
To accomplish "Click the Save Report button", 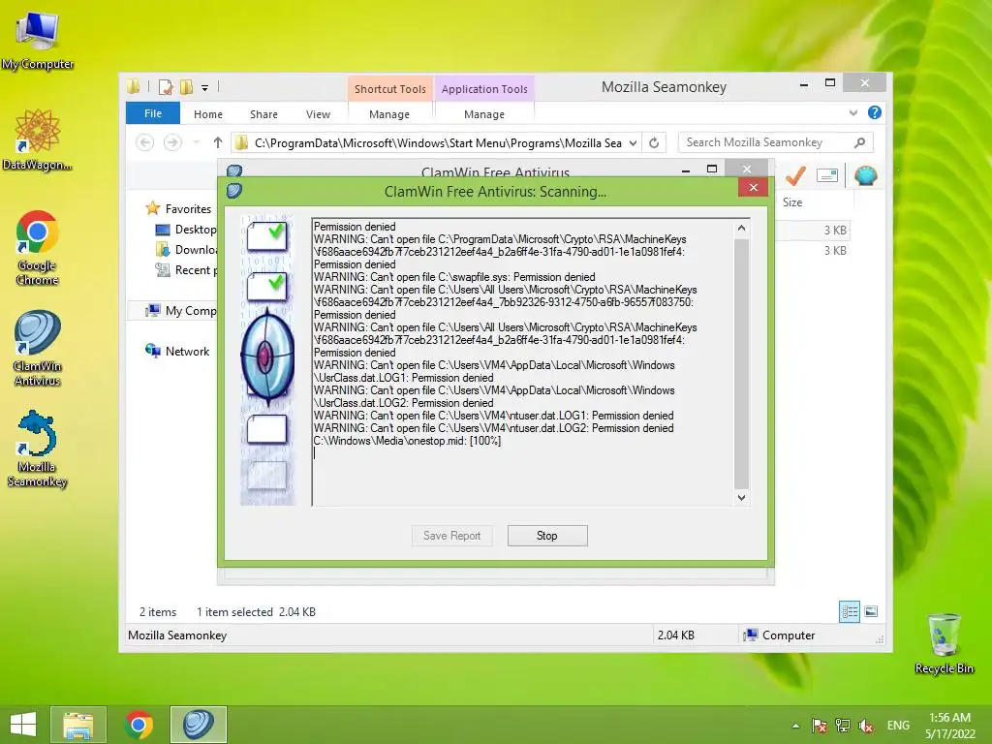I will (x=451, y=536).
